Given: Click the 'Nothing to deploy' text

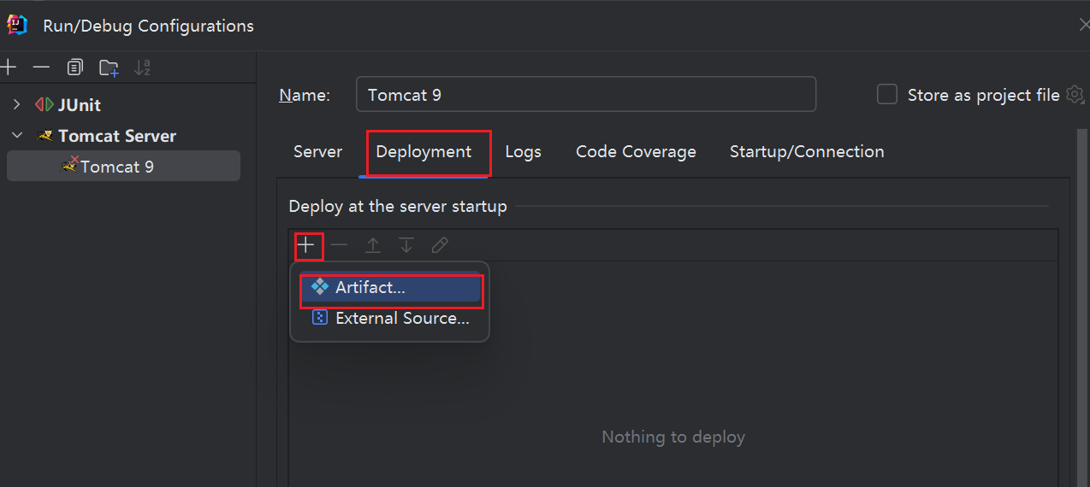Looking at the screenshot, I should pos(673,437).
